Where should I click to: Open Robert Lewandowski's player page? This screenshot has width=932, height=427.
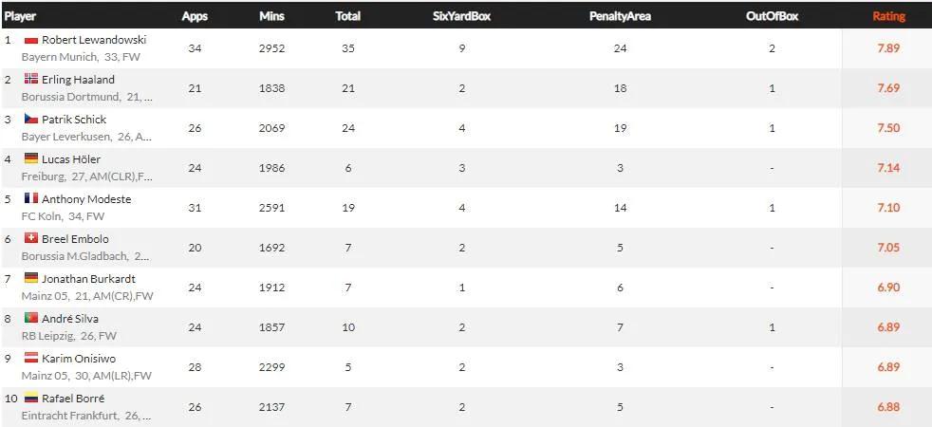click(94, 41)
